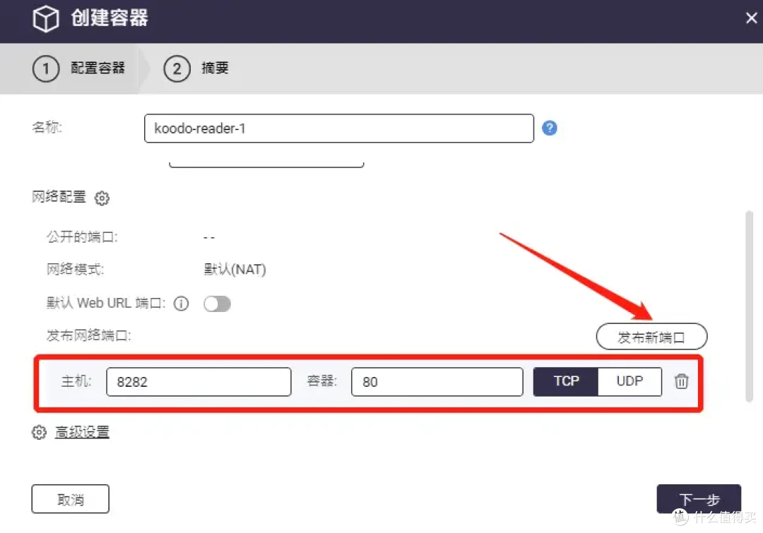Select UDP protocol for the port
Image resolution: width=763 pixels, height=533 pixels.
pyautogui.click(x=629, y=381)
